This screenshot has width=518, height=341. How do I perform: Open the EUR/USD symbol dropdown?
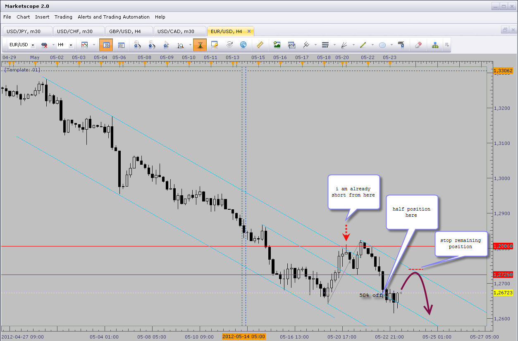[x=33, y=45]
